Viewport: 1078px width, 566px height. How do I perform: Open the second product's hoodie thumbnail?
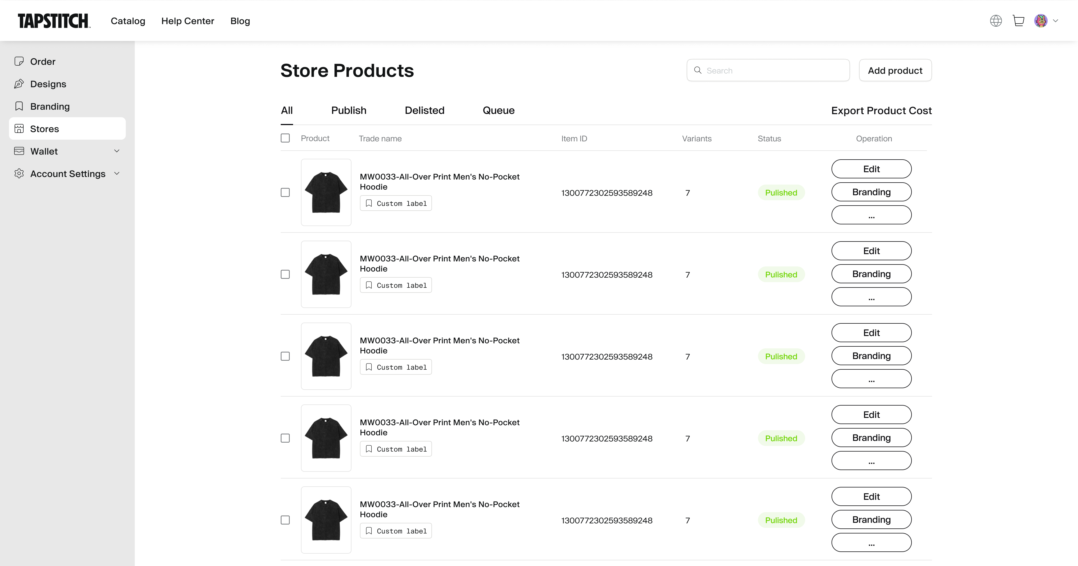(326, 274)
